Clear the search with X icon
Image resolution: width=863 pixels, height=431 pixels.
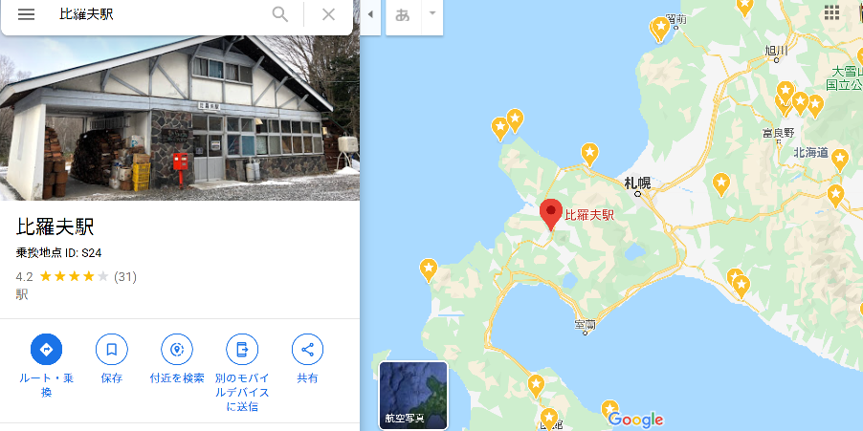click(328, 15)
